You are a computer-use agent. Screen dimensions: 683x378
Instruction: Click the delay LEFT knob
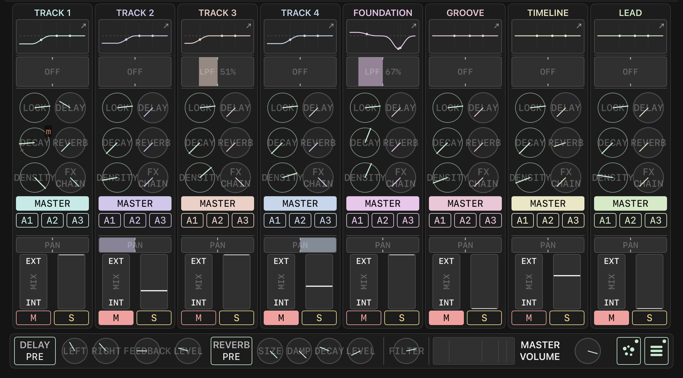tap(75, 351)
